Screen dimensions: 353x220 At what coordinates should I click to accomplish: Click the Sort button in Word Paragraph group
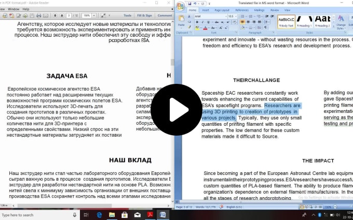[x=259, y=27]
